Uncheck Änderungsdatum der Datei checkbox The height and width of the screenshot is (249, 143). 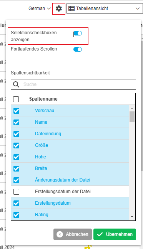(x=16, y=180)
